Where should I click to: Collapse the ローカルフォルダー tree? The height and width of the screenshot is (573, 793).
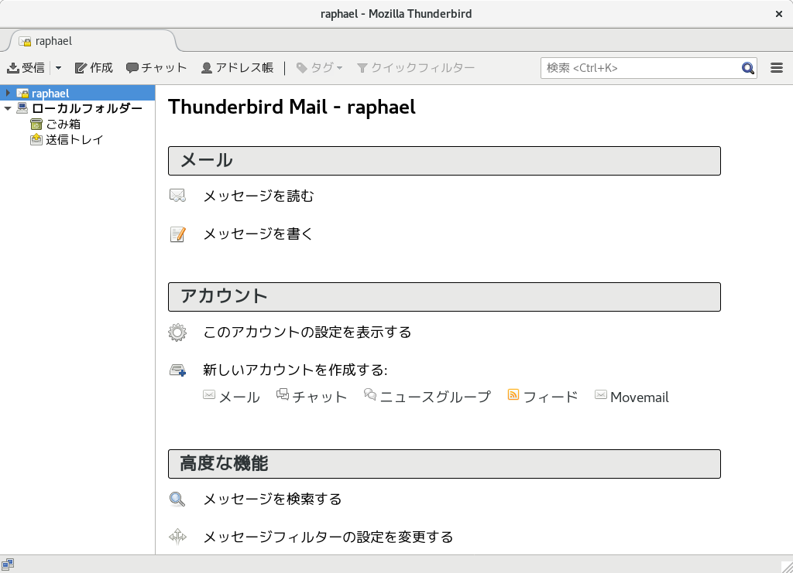tap(7, 108)
